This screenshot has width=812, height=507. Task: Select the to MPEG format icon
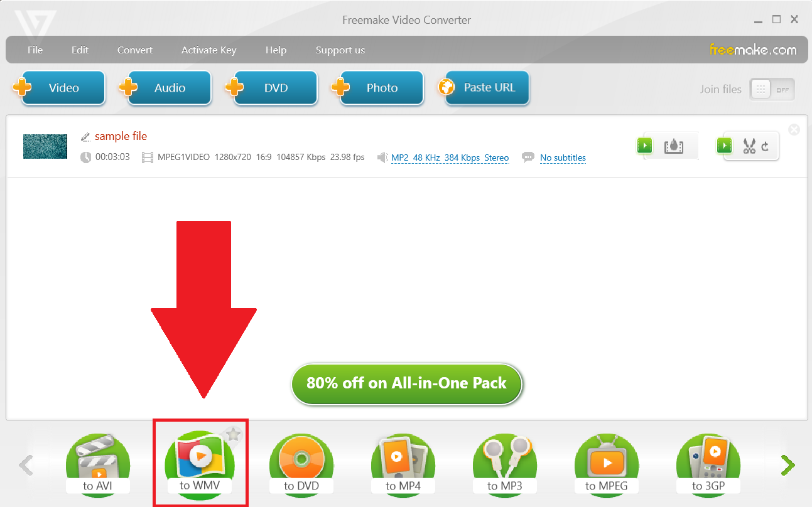tap(607, 463)
